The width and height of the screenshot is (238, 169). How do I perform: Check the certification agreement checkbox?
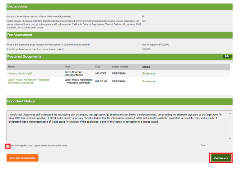[x=8, y=146]
